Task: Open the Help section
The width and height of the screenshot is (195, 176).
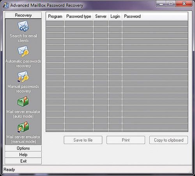Action: click(x=23, y=155)
